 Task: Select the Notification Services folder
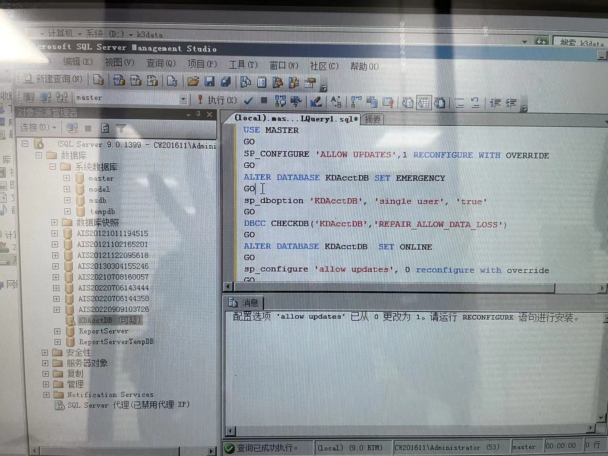click(110, 395)
